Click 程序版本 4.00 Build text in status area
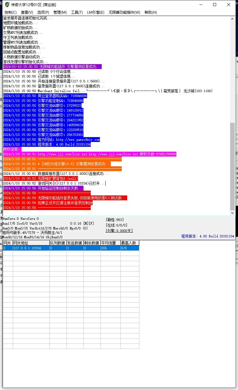The width and height of the screenshot is (238, 390). pos(208,236)
